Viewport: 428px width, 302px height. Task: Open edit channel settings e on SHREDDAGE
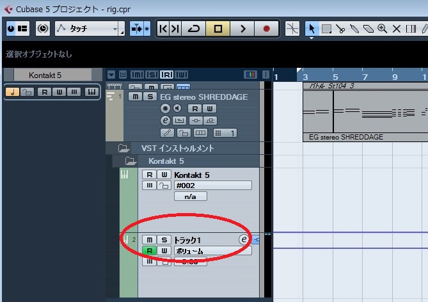pos(165,120)
